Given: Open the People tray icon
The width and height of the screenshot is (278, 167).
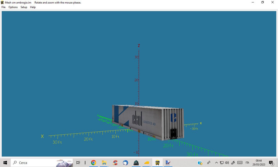Looking at the screenshot, I should point(209,163).
